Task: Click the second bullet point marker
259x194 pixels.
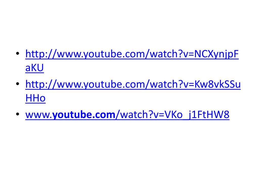Action: pyautogui.click(x=18, y=84)
